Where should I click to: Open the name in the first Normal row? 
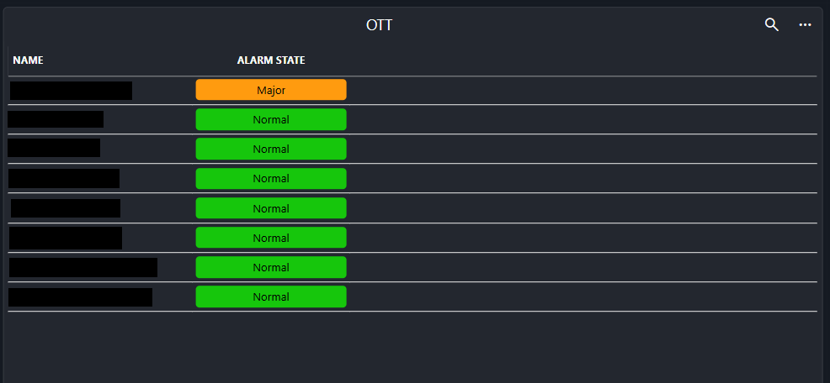coord(56,119)
